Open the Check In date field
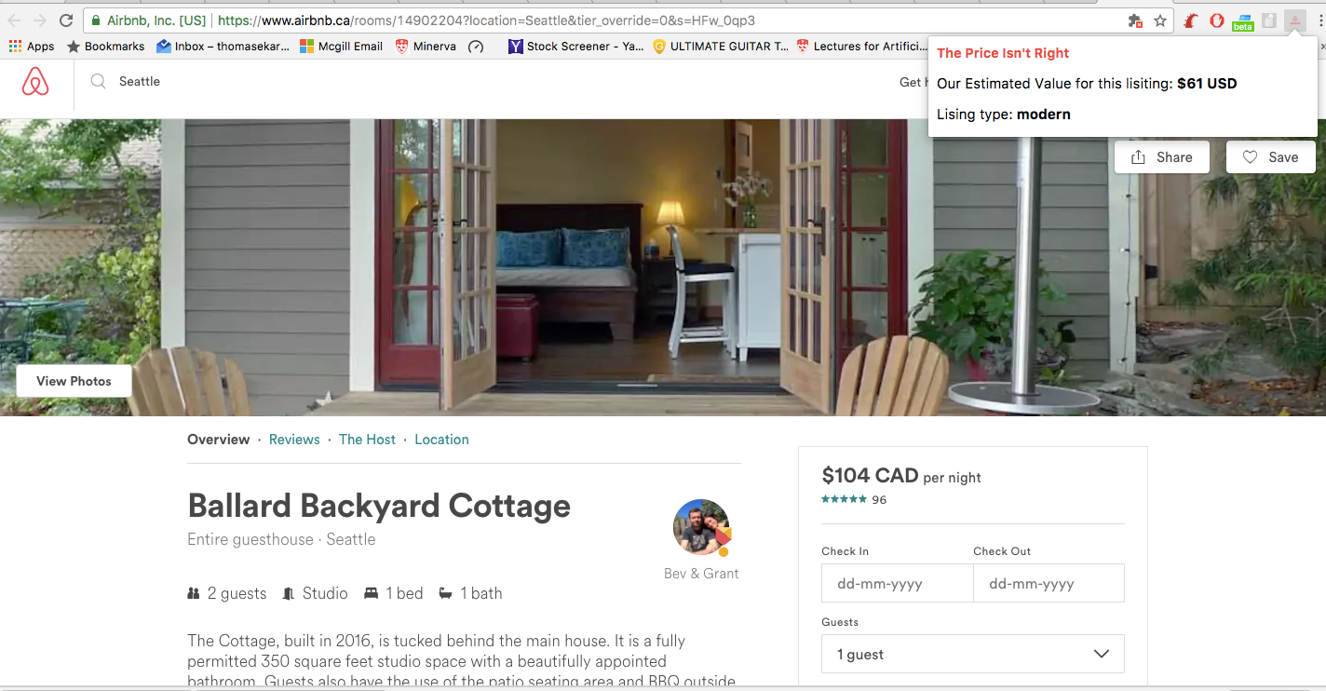 tap(897, 584)
